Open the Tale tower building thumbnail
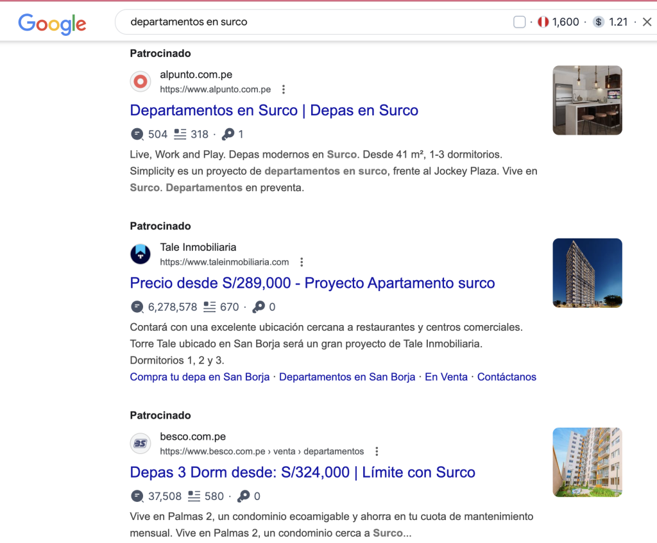657x543 pixels. pyautogui.click(x=587, y=273)
